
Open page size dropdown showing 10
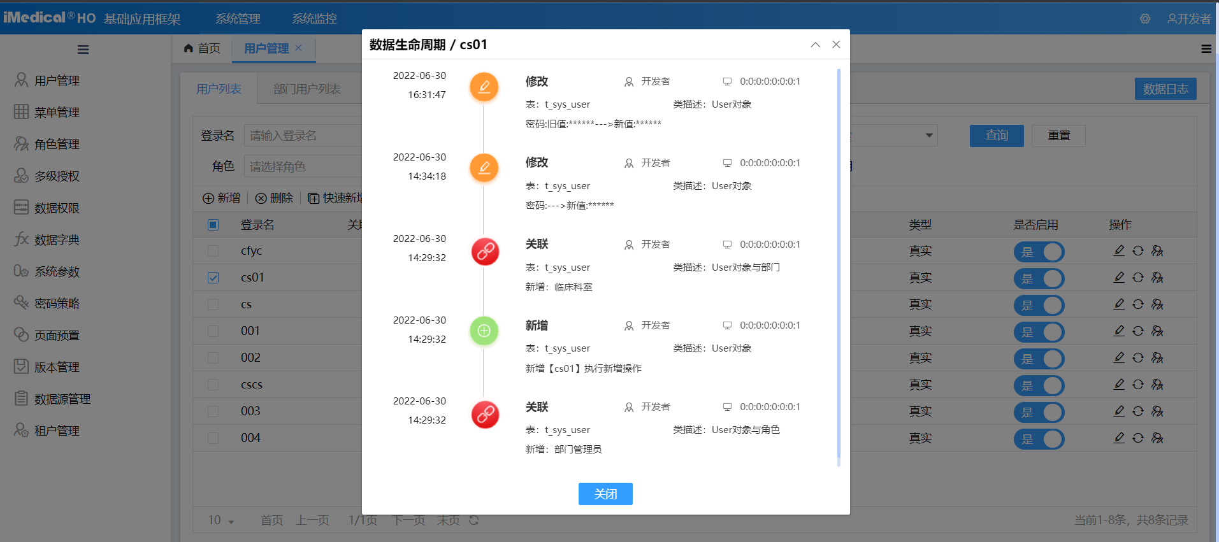click(x=221, y=520)
